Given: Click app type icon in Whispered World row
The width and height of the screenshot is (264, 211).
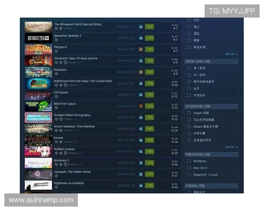Looking at the screenshot, I should point(141,26).
